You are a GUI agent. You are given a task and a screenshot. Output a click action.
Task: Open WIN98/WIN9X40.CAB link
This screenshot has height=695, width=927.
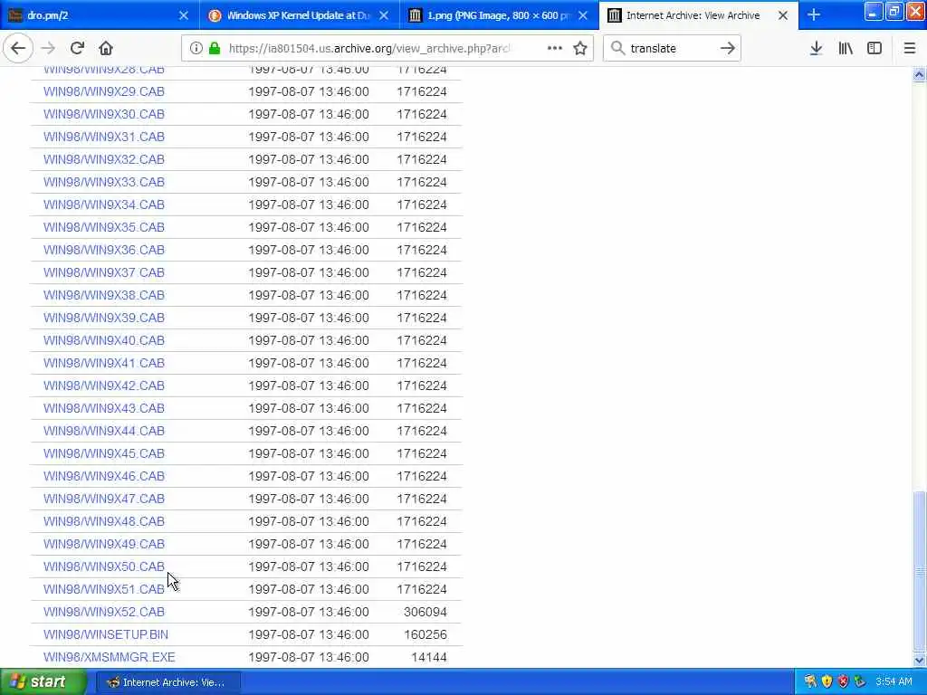(103, 340)
